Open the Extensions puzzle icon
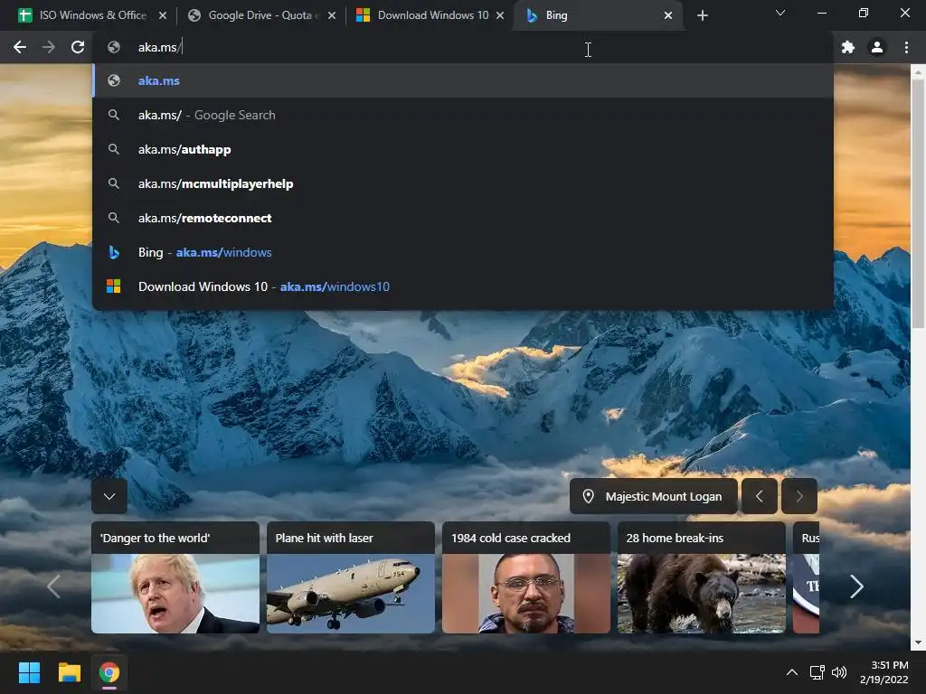The image size is (926, 694). [x=848, y=47]
